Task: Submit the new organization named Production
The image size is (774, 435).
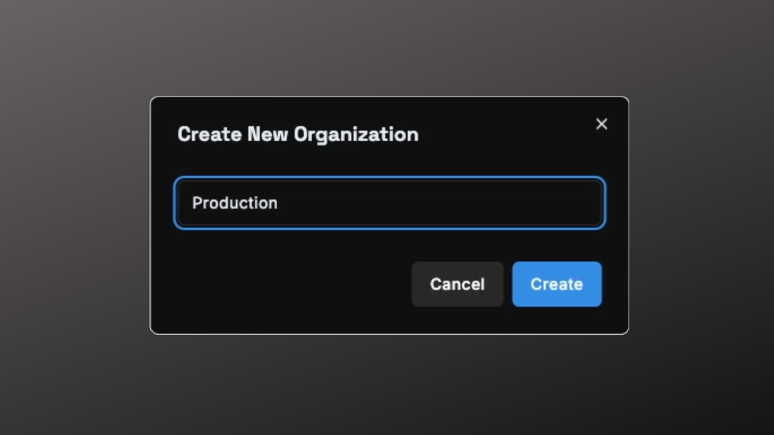Action: [557, 284]
